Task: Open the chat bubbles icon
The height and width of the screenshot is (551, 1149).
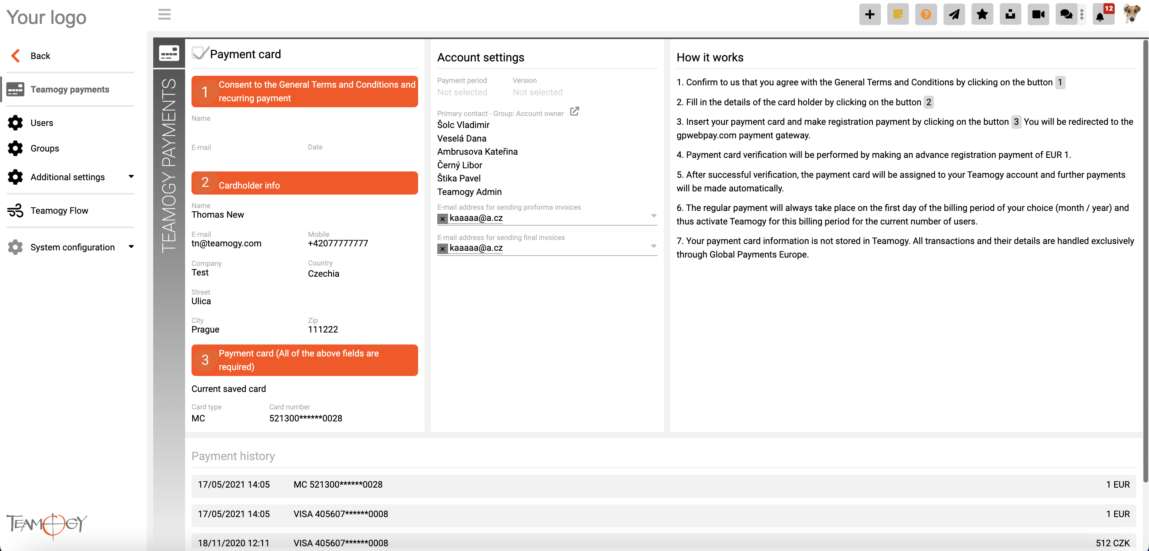Action: tap(1066, 14)
